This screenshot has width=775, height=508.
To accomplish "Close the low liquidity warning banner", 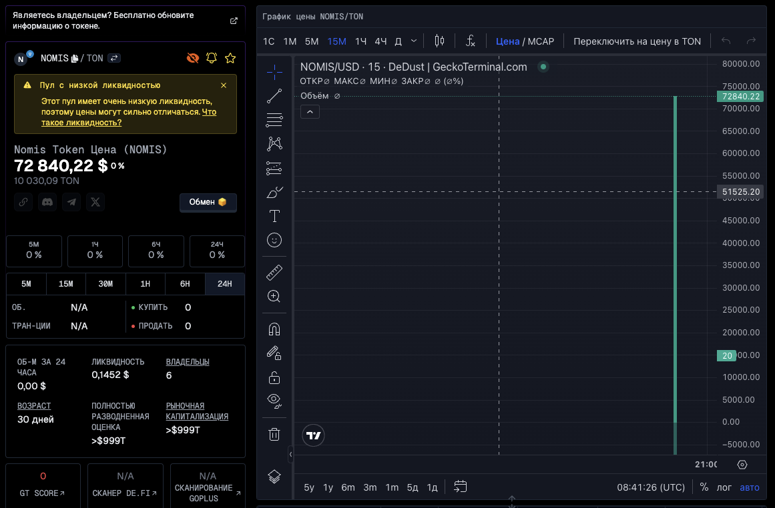I will (x=224, y=85).
